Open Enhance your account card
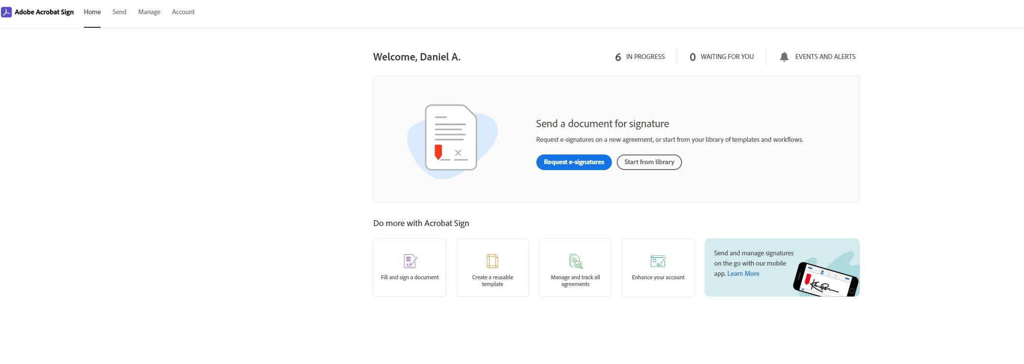 pyautogui.click(x=658, y=268)
